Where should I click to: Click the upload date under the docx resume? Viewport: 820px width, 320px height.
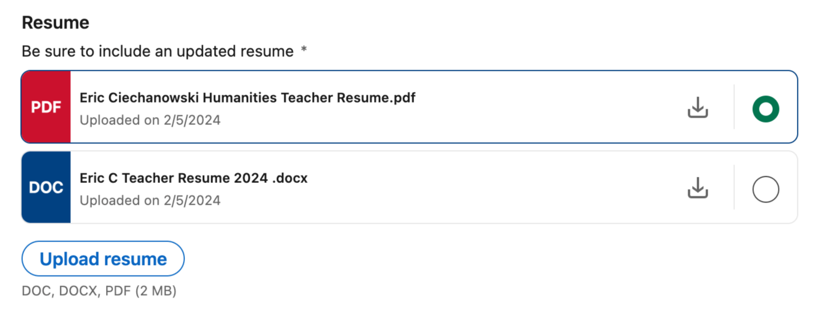(150, 200)
